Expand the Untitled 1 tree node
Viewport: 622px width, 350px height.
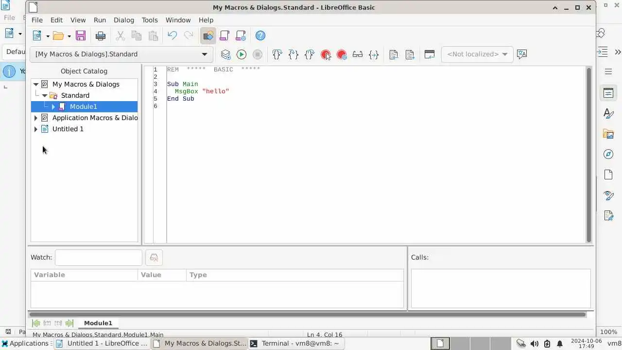36,129
